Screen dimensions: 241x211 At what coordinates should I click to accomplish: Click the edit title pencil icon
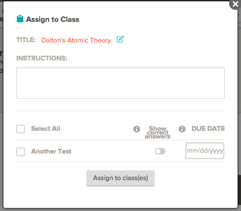pyautogui.click(x=120, y=39)
